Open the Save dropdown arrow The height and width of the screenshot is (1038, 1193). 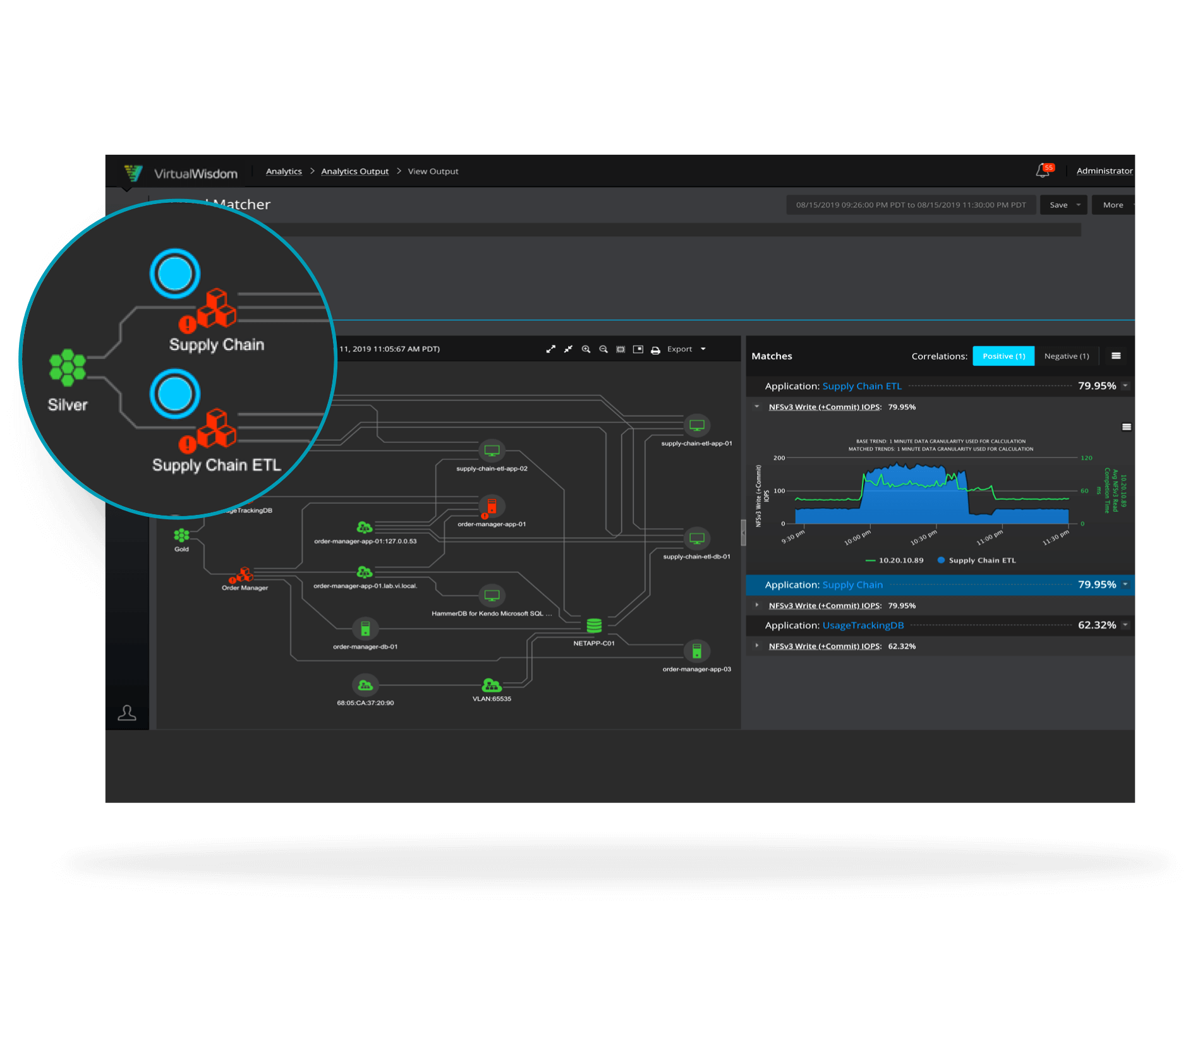click(1078, 205)
